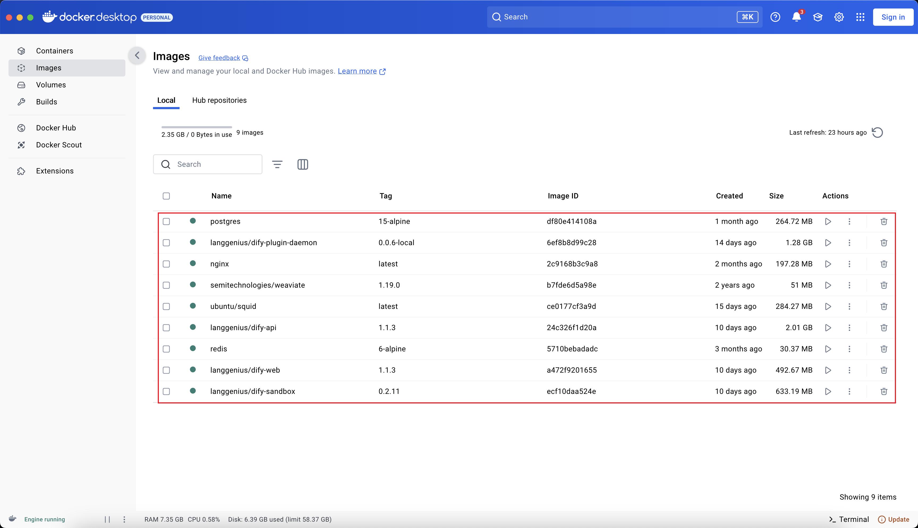918x528 pixels.
Task: Open more actions for langgenius/dify-plugin-daemon
Action: pyautogui.click(x=849, y=242)
